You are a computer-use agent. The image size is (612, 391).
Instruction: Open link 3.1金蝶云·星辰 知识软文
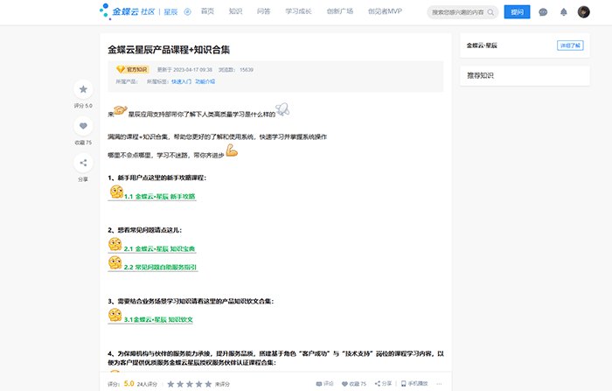(158, 319)
